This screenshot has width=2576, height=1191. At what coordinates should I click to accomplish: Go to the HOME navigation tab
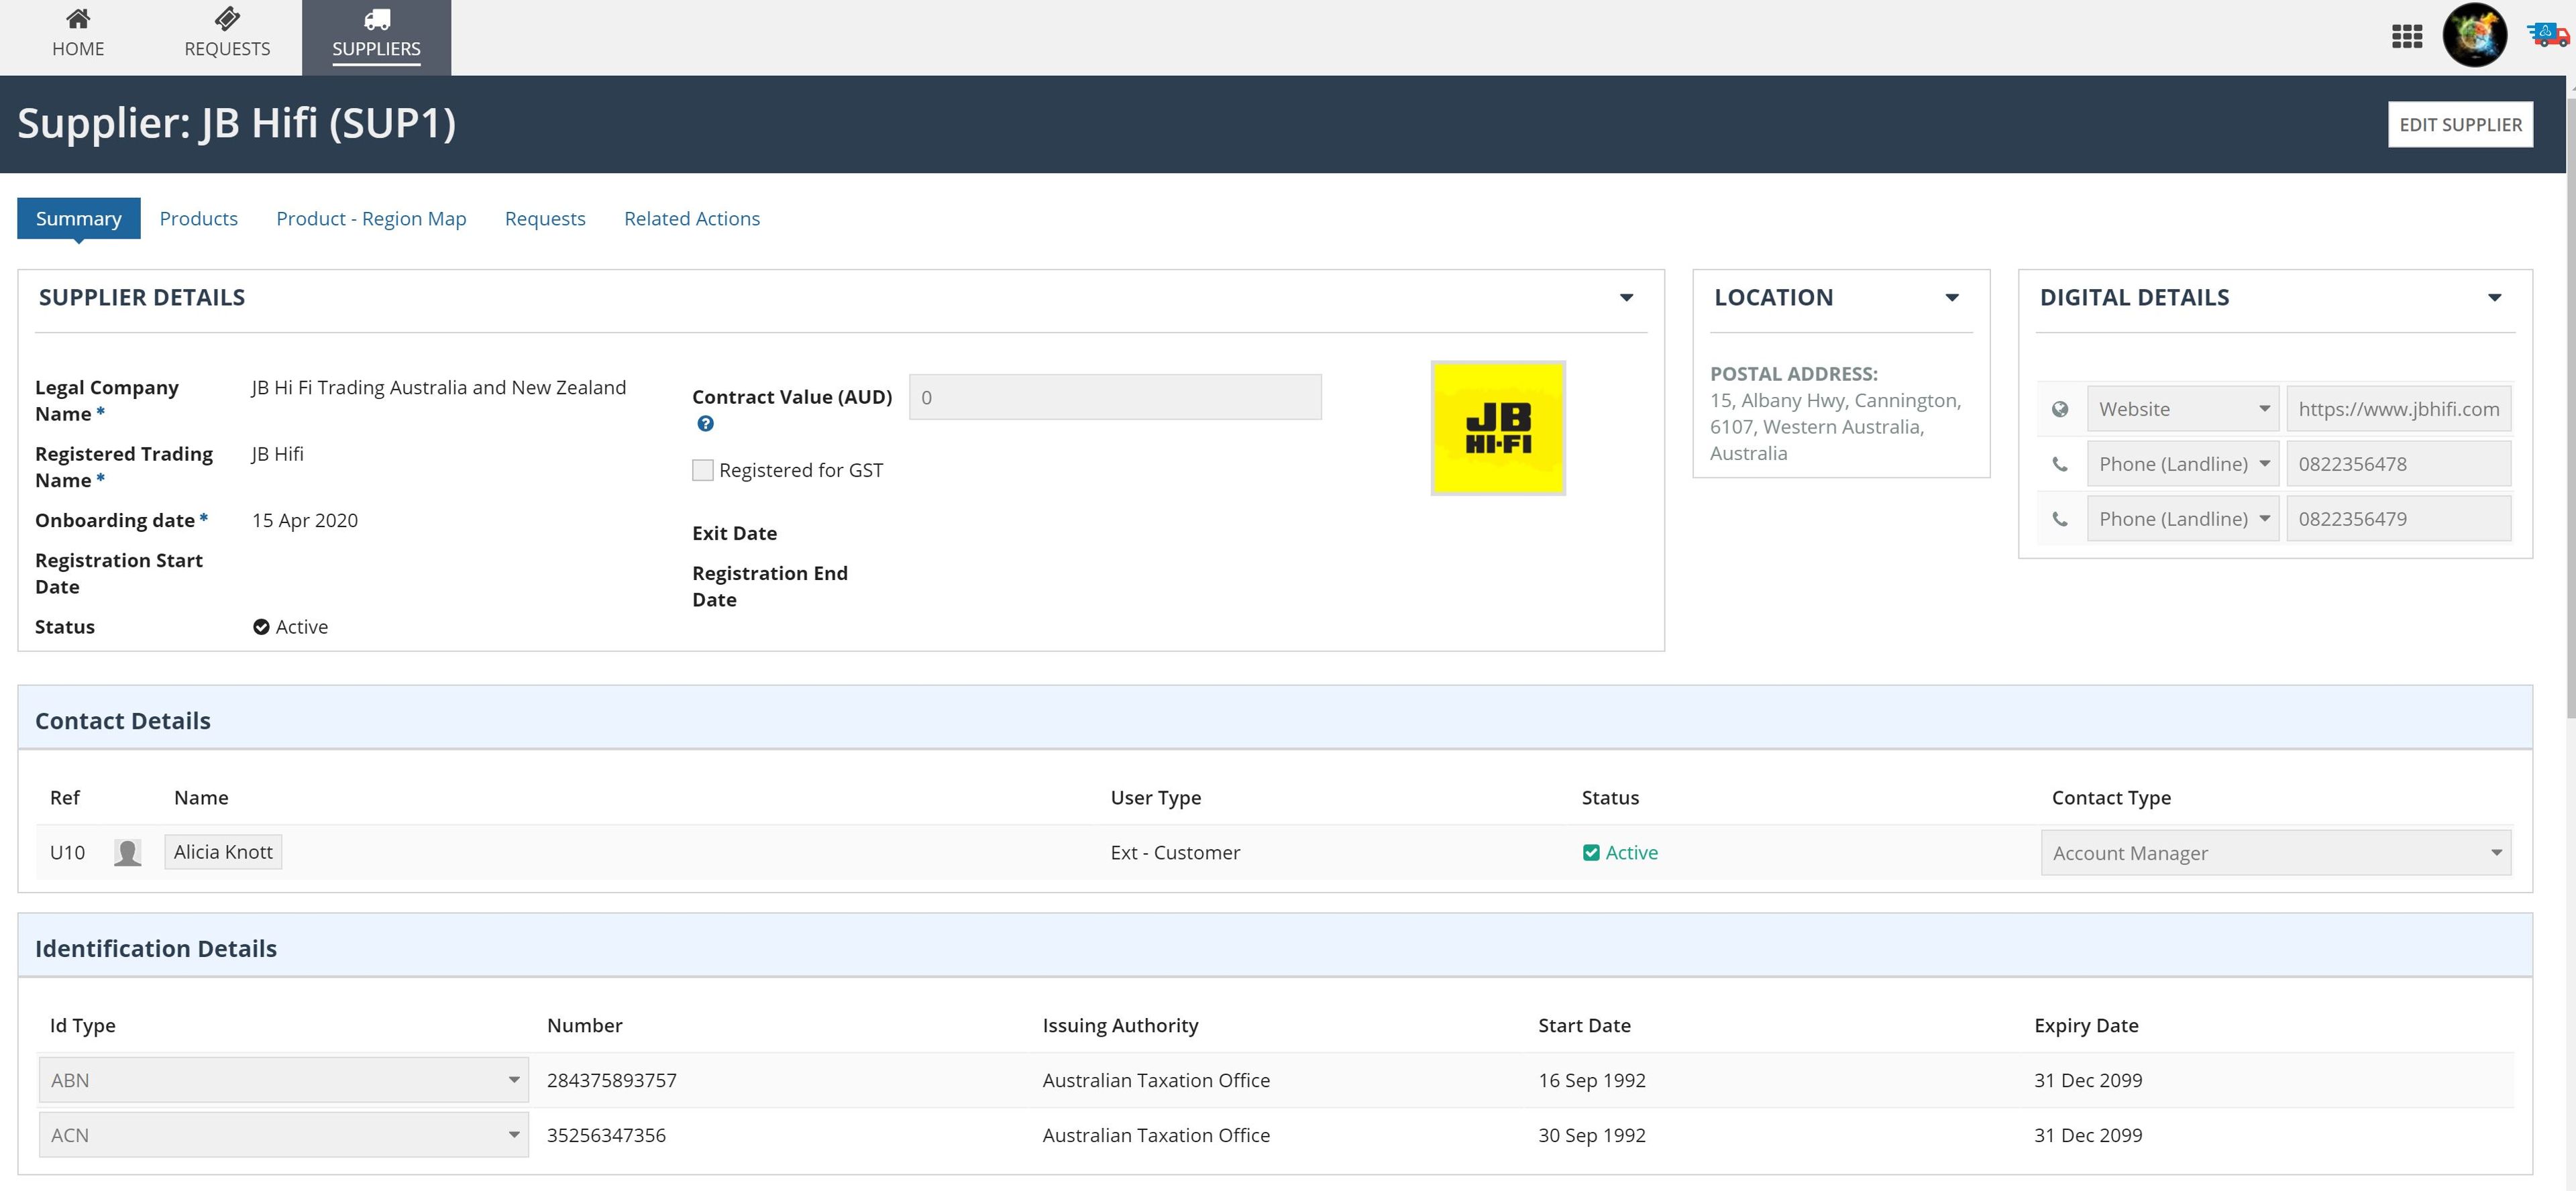[78, 37]
